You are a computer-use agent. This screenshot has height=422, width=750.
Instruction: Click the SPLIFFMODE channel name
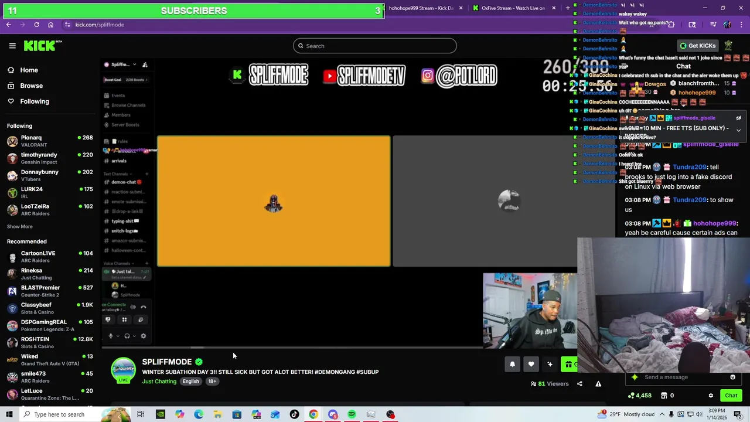tap(167, 362)
